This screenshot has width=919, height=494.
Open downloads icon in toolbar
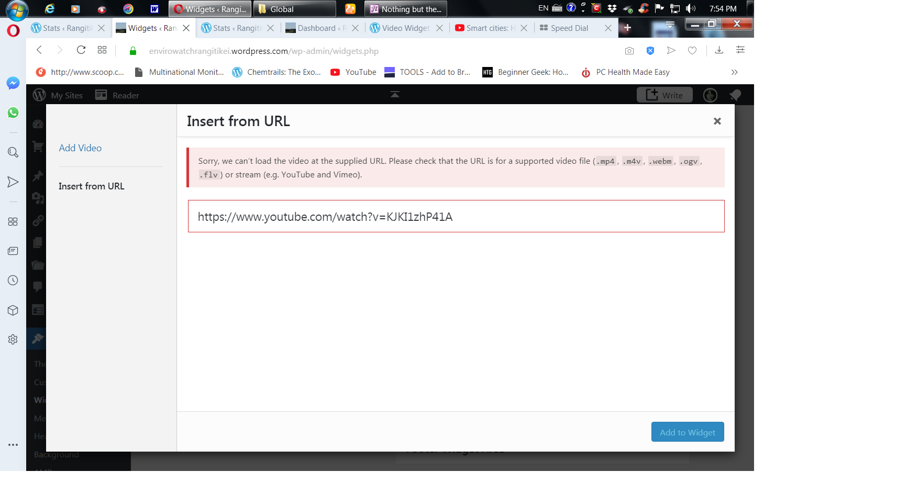coord(719,50)
